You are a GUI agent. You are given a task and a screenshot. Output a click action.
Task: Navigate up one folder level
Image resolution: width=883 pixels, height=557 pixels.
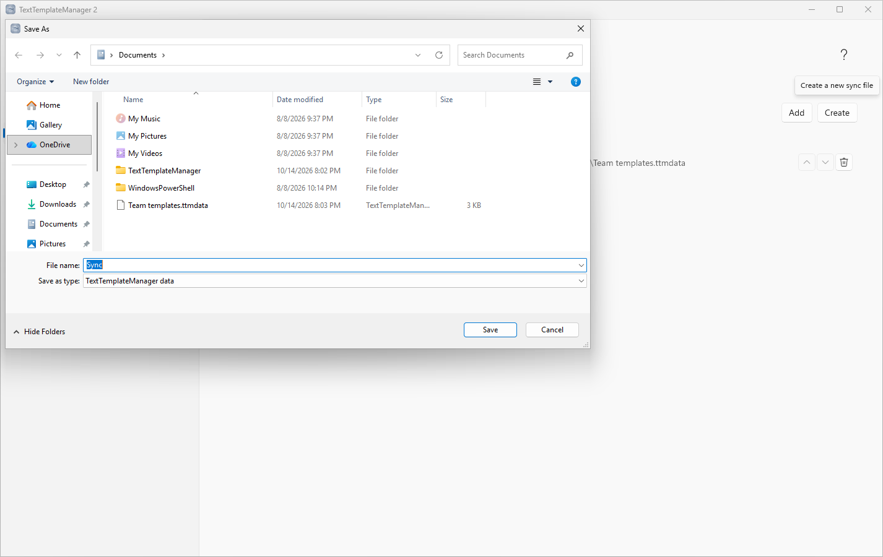pos(77,55)
